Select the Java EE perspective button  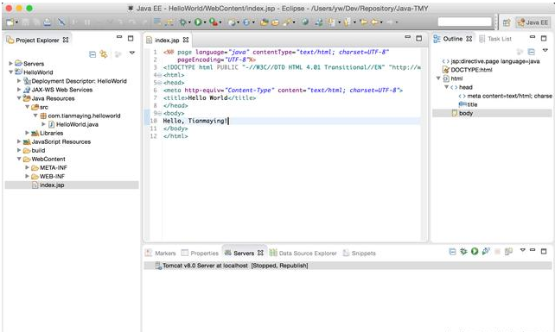(533, 22)
